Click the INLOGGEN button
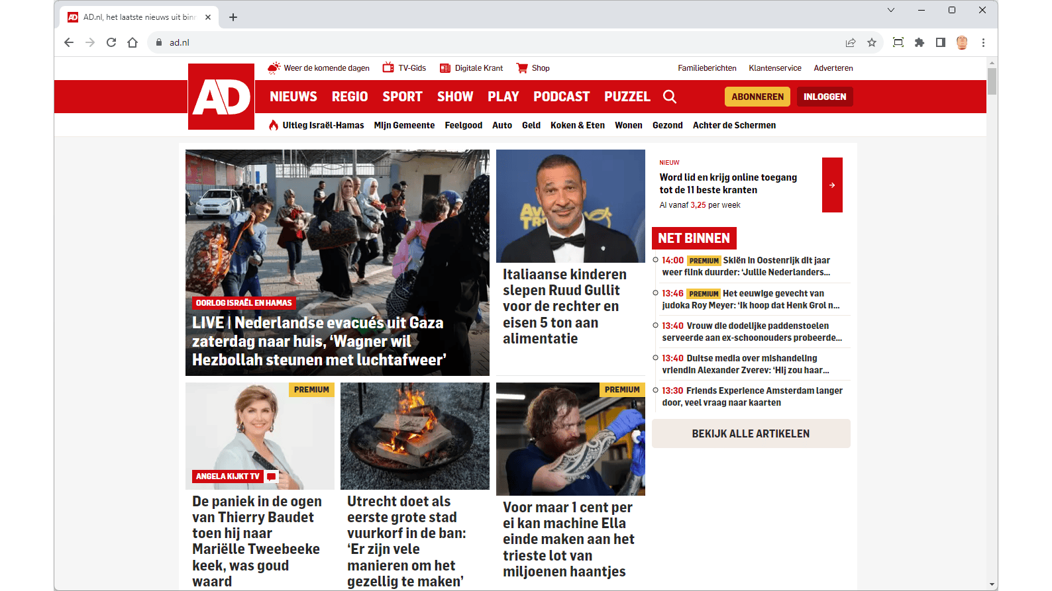 pyautogui.click(x=825, y=97)
